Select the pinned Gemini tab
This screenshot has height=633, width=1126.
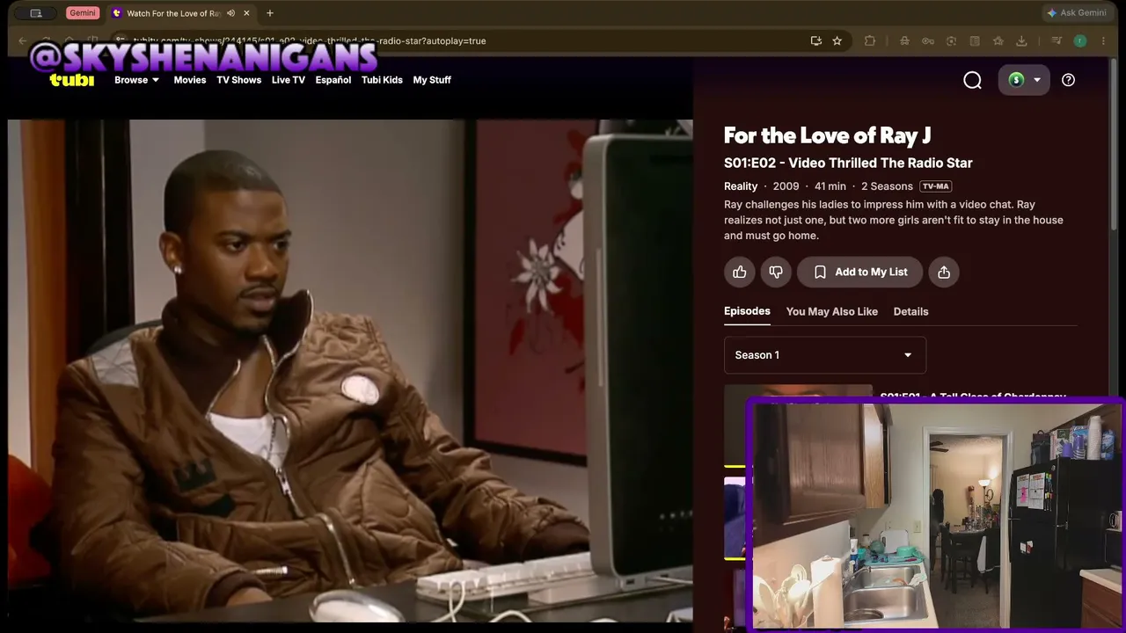point(82,13)
